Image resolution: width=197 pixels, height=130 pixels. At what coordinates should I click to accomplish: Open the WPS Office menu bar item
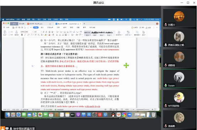10,19
